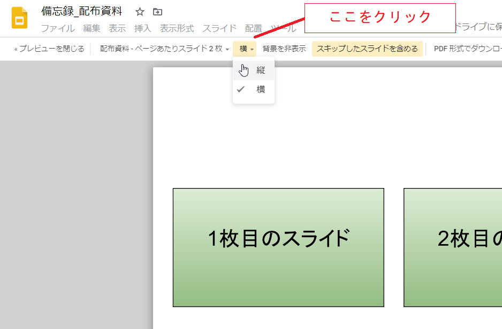This screenshot has width=502, height=329.
Task: Open the 配布資料 slides-per-page dropdown
Action: (x=164, y=49)
